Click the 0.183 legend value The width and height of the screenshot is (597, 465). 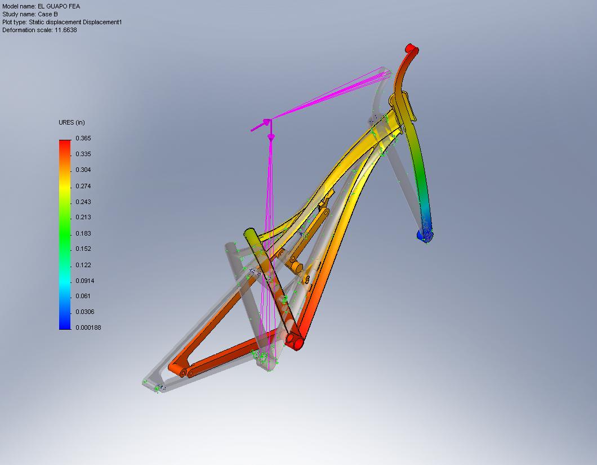pyautogui.click(x=83, y=233)
